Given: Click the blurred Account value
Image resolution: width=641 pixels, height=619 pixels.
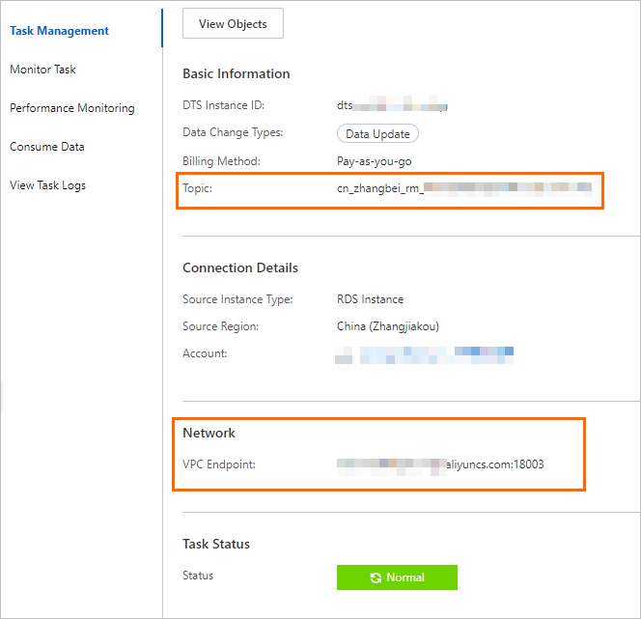Looking at the screenshot, I should click(x=425, y=354).
